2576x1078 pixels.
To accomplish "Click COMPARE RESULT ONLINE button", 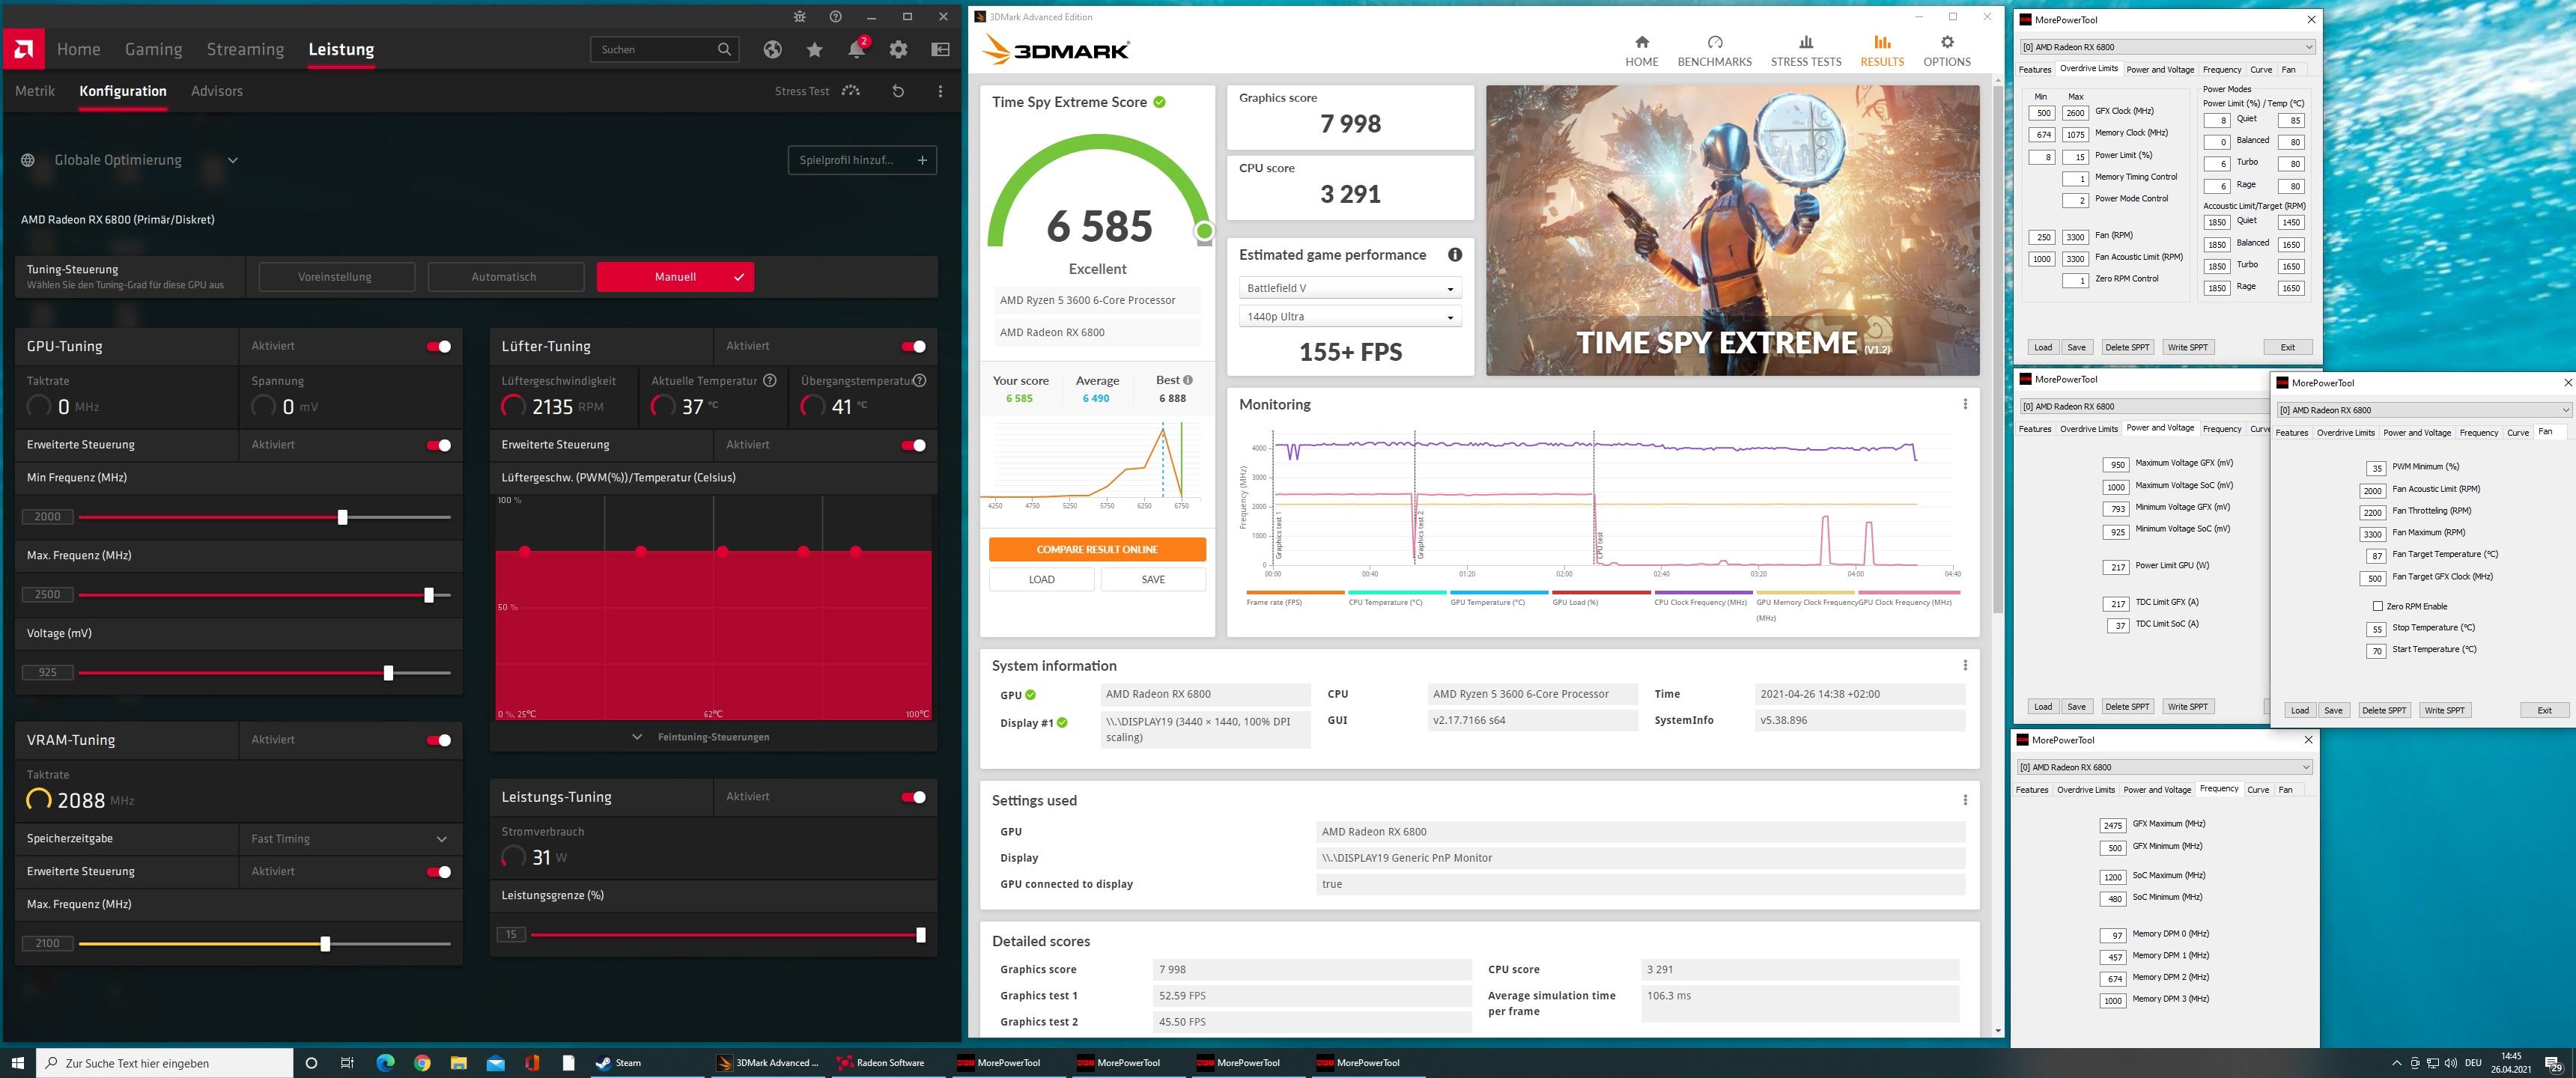I will (1097, 549).
